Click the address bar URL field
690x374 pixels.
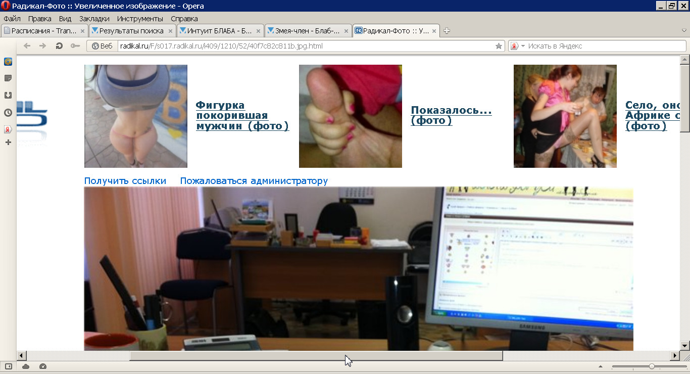tap(303, 46)
